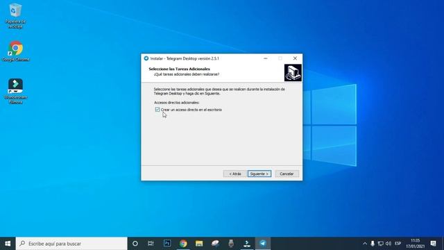
Task: Open the clock showing 11:35
Action: click(415, 244)
